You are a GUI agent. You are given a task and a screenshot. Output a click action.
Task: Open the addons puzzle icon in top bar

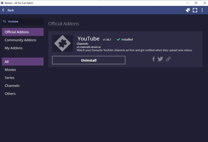pos(188,10)
